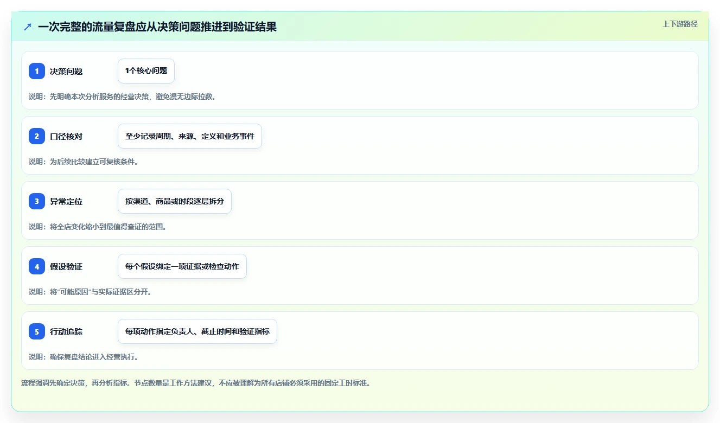Image resolution: width=720 pixels, height=423 pixels.
Task: Click the 口径核对 step label
Action: tap(66, 136)
